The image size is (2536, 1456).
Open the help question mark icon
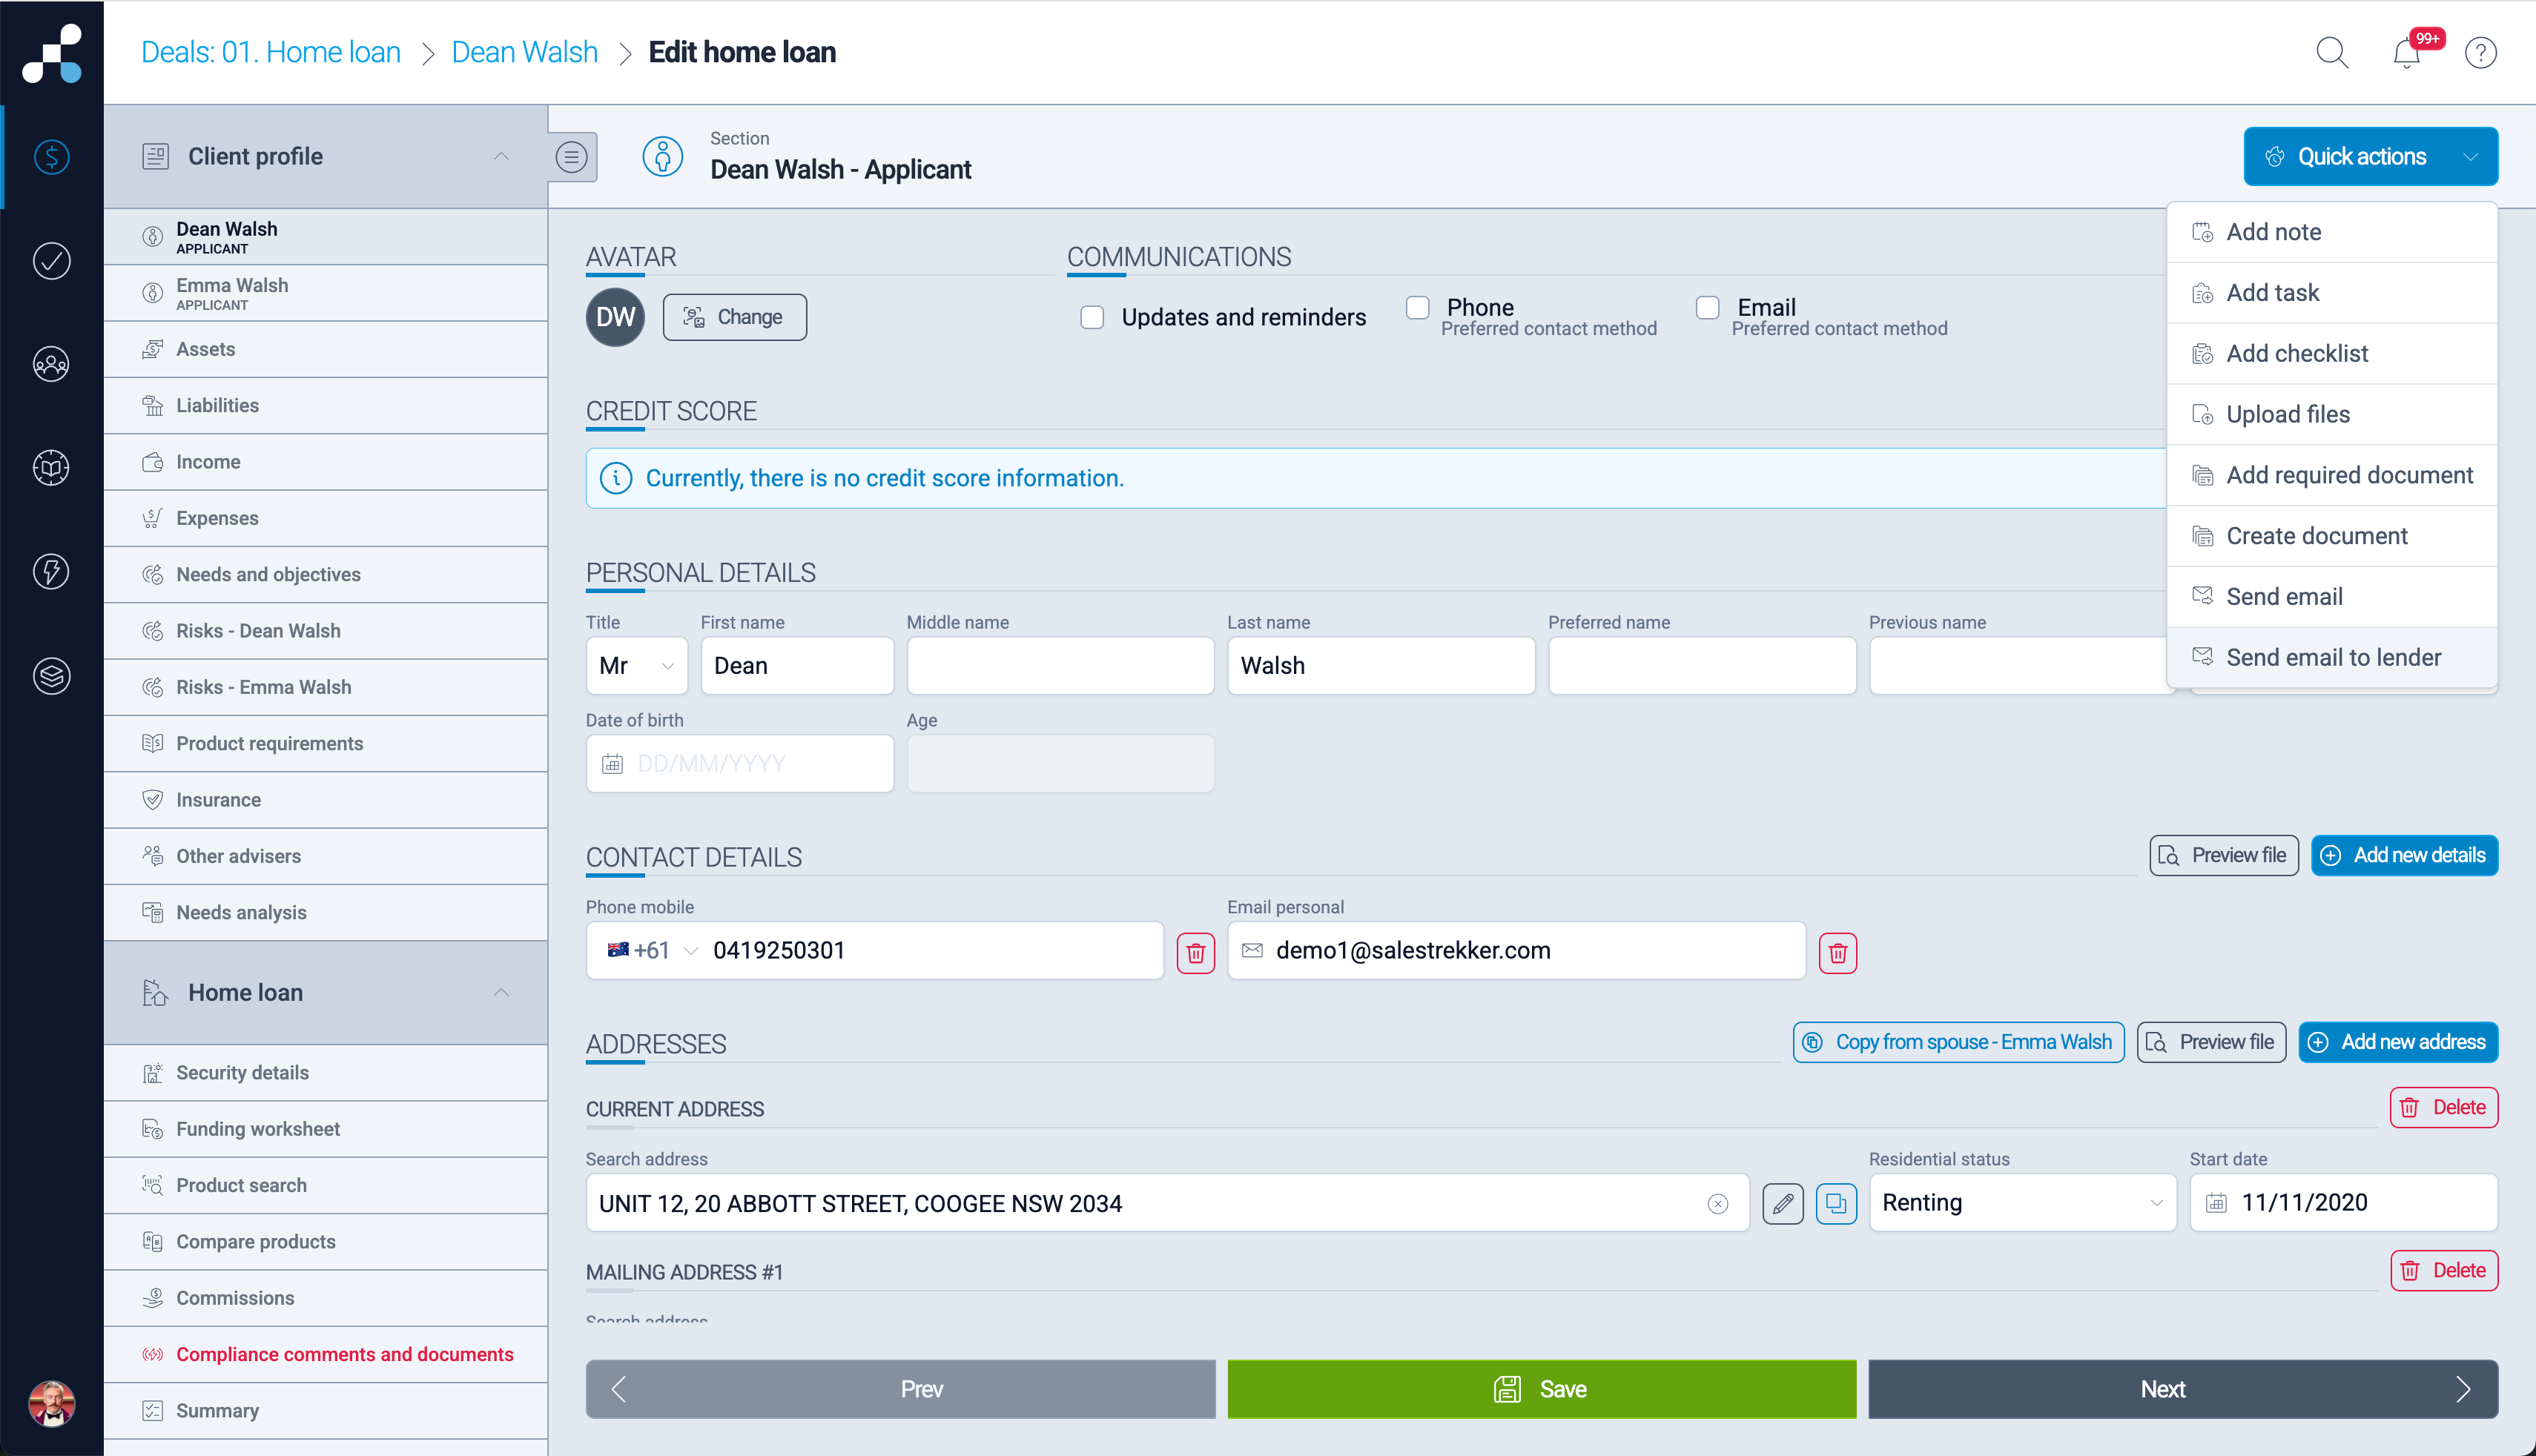coord(2480,52)
